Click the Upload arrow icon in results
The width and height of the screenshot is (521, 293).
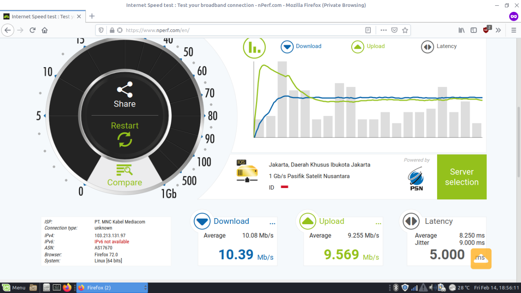tap(308, 221)
